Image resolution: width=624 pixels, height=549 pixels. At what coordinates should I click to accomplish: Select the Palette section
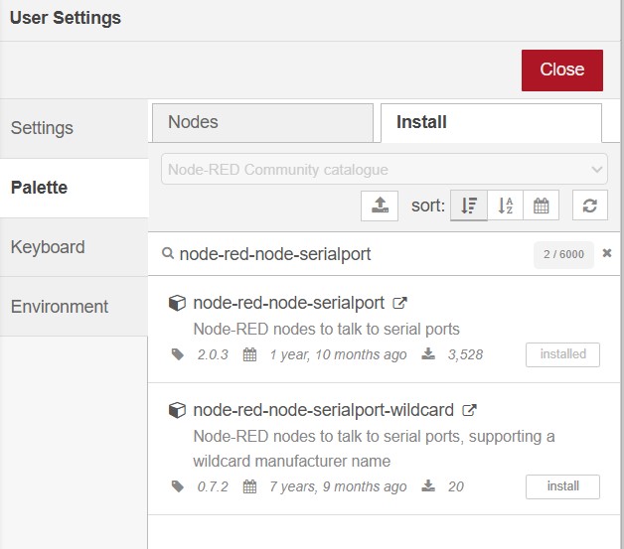point(74,188)
